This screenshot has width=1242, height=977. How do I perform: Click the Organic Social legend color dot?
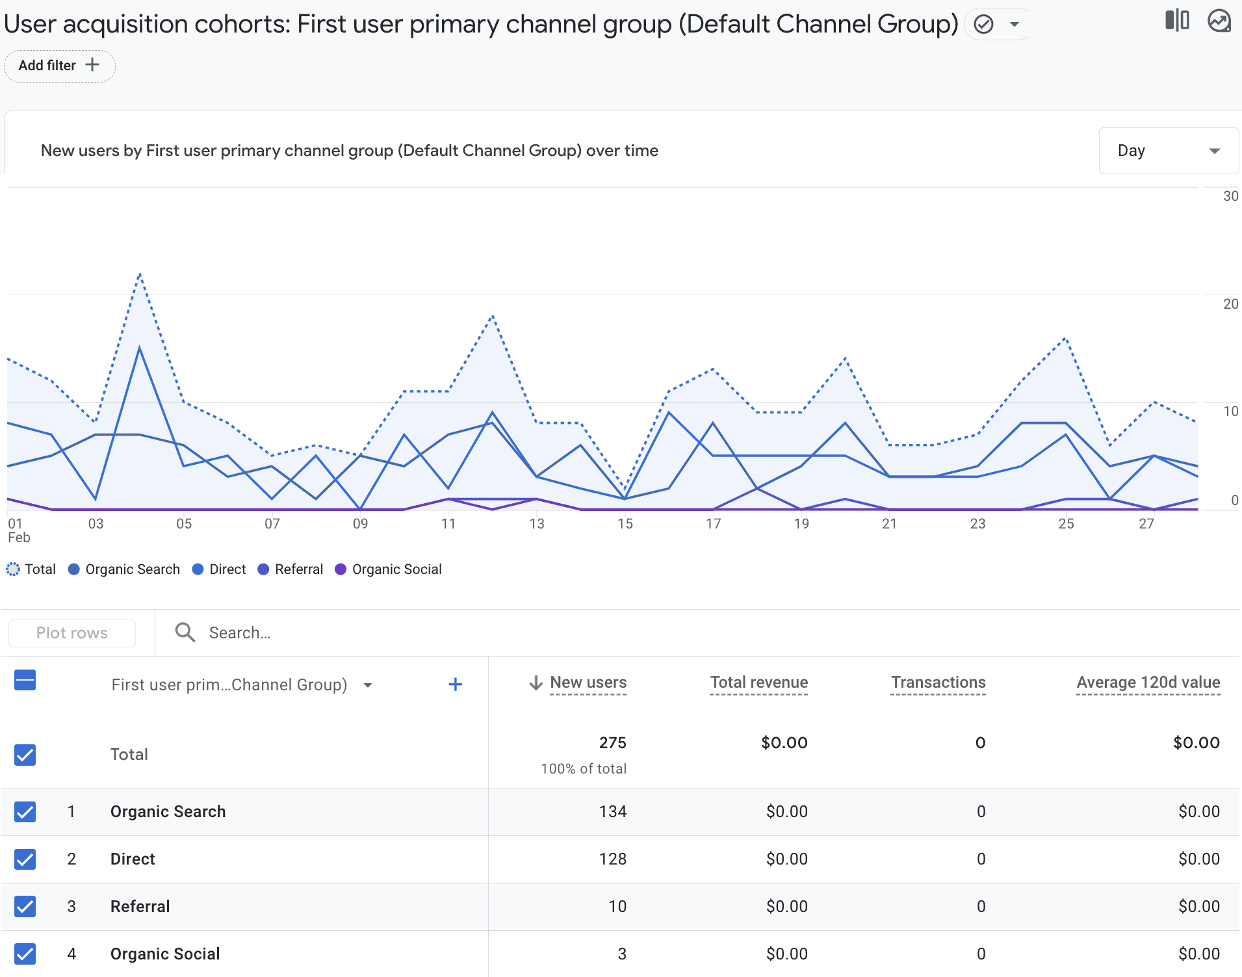[x=341, y=569]
